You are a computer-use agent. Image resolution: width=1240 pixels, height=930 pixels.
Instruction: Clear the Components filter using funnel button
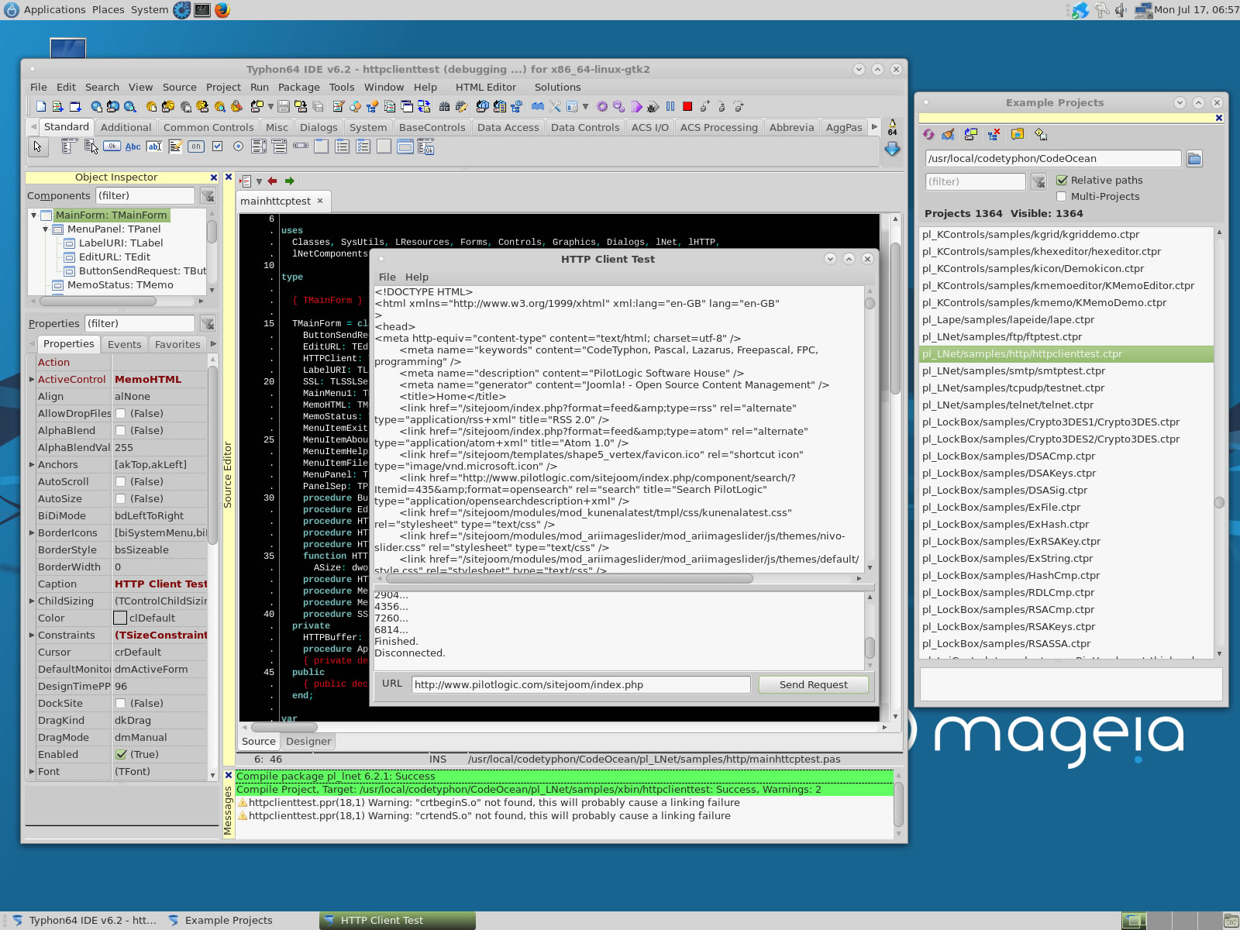[208, 196]
